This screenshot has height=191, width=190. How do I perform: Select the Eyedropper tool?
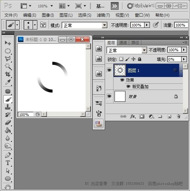(8, 82)
